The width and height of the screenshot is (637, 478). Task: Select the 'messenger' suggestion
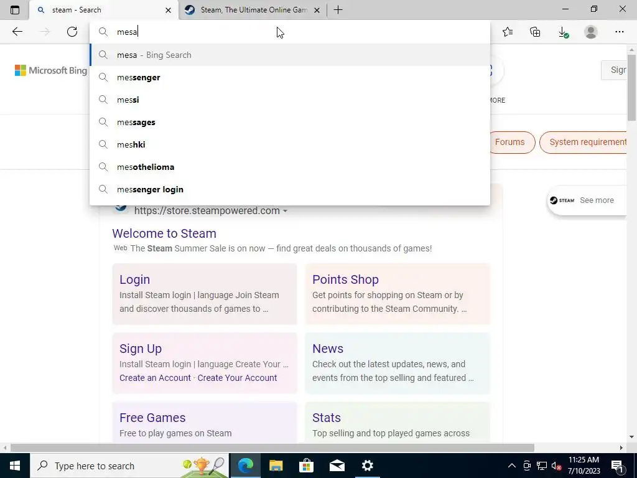tap(290, 77)
